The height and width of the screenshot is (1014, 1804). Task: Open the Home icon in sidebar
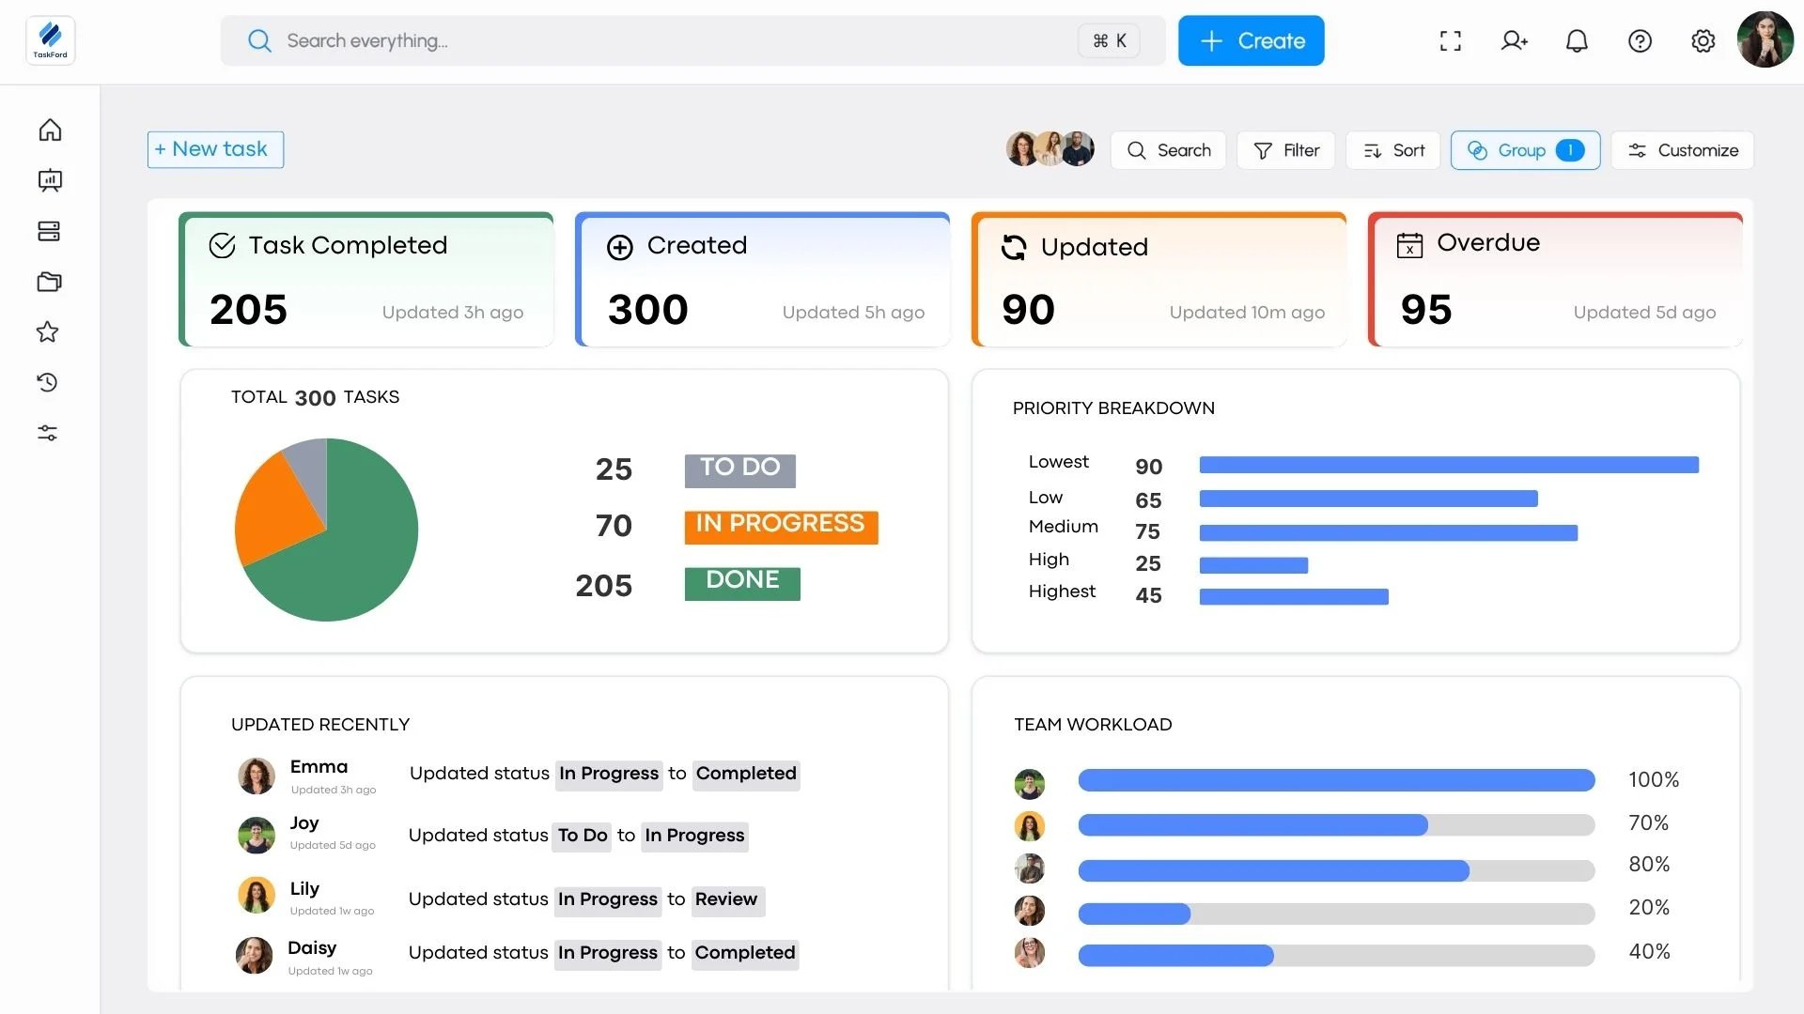(50, 130)
